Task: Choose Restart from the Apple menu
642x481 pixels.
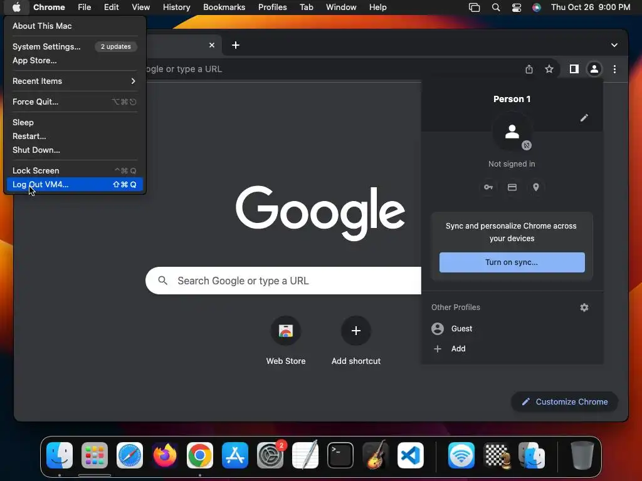Action: (75, 136)
